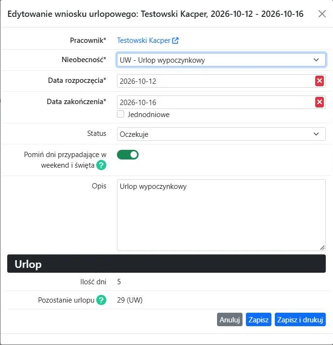Grab the Opis textarea resize handle
Viewport: 333px width, 345px height.
tap(322, 248)
